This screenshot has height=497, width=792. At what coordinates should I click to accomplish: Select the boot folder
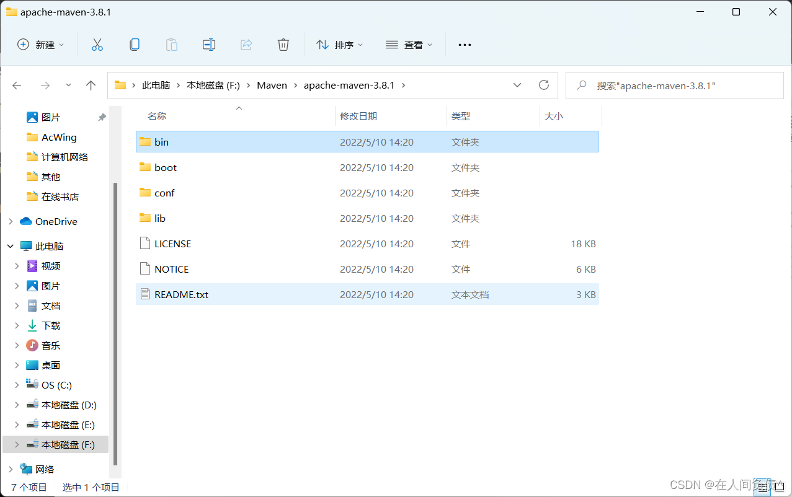click(367, 167)
